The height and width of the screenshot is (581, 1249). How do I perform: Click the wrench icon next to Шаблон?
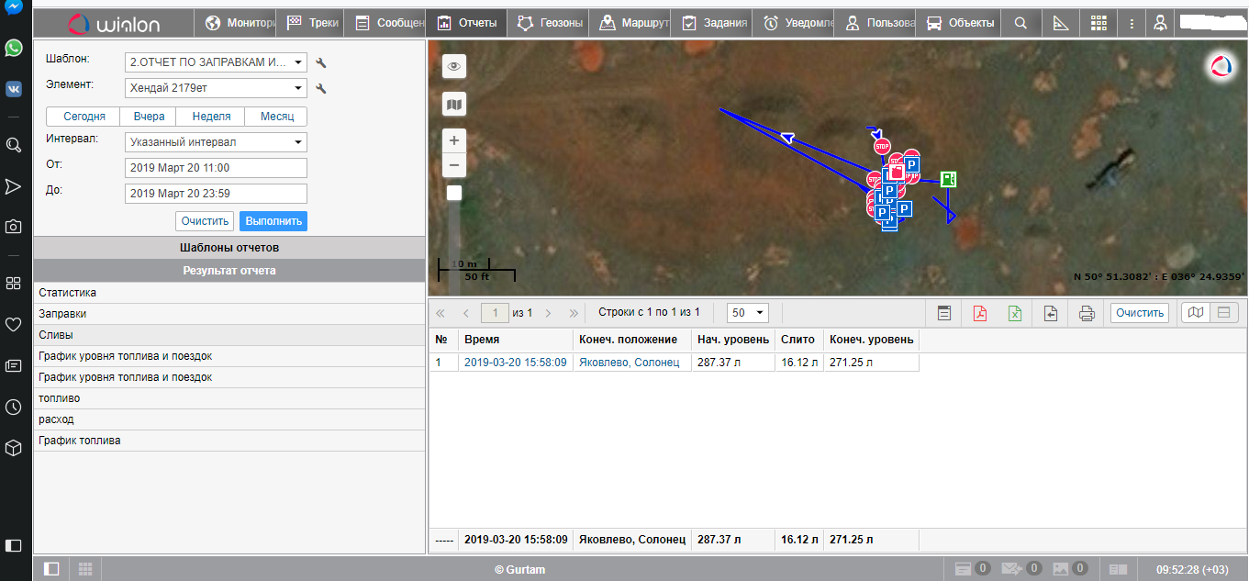coord(321,62)
